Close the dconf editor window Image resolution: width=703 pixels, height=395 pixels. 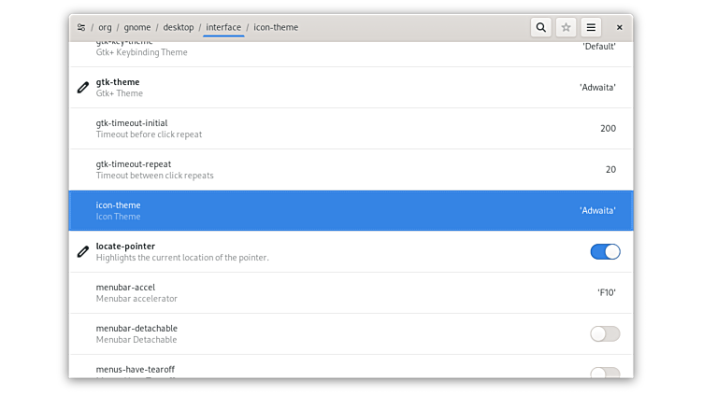[619, 28]
